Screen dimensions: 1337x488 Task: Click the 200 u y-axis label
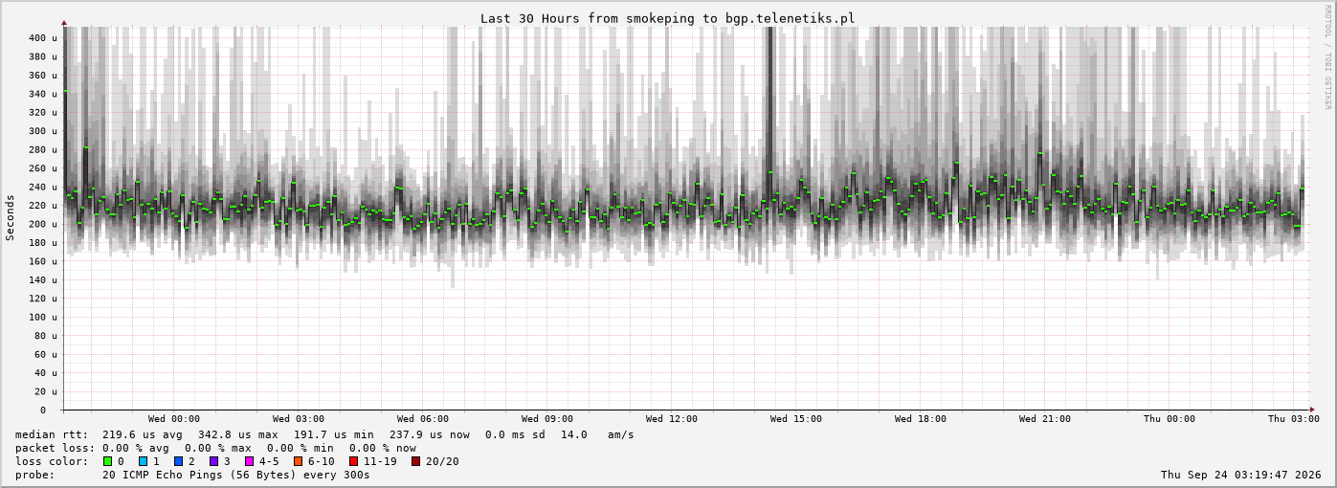tap(42, 224)
